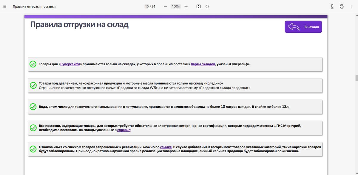
Task: Click the zoom in plus icon
Action: pyautogui.click(x=186, y=7)
